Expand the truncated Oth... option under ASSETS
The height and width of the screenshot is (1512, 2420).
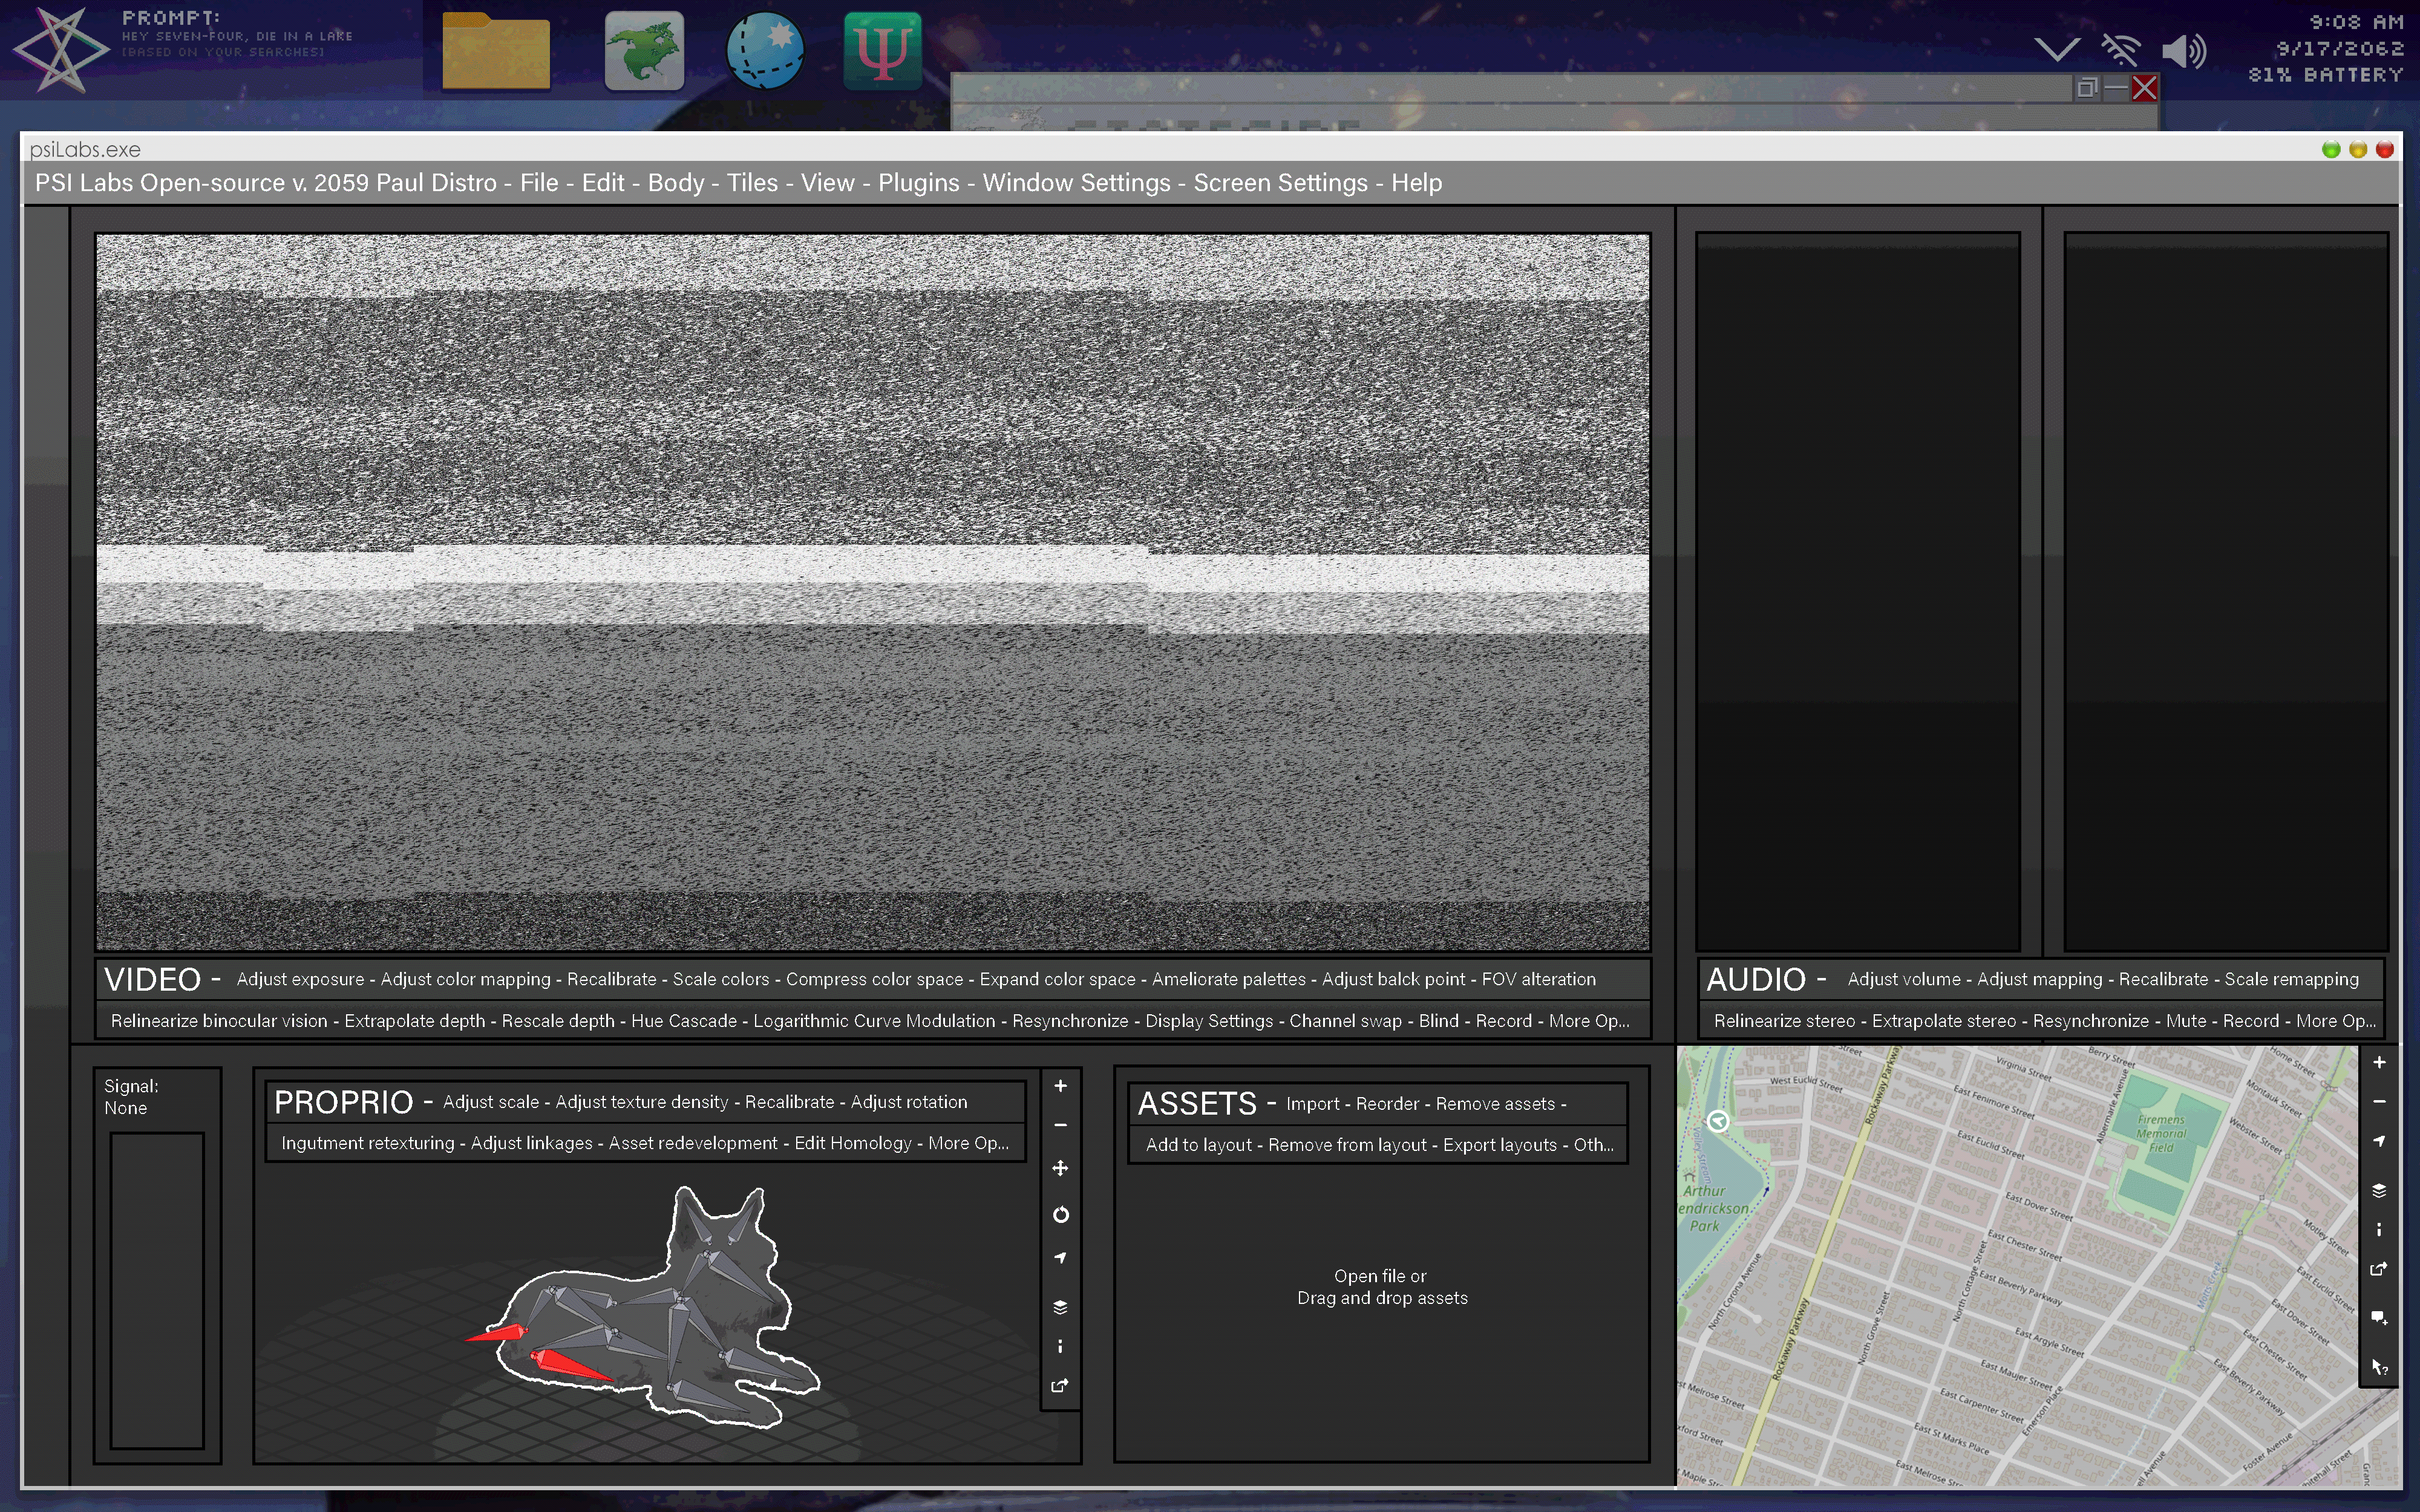pyautogui.click(x=1593, y=1144)
